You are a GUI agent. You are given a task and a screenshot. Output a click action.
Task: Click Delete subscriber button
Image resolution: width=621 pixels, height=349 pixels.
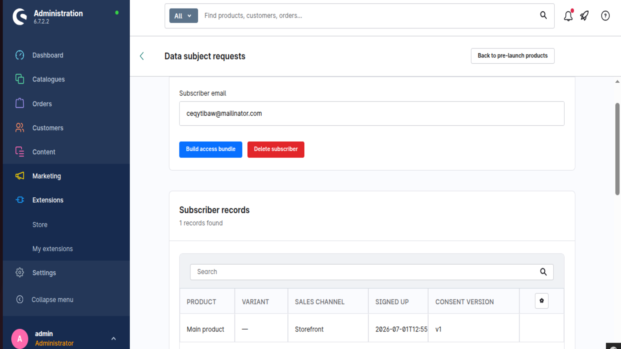[x=276, y=149]
